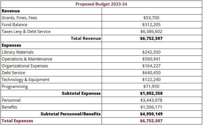Select the $560,941 Operations & Maintenance amount

pos(151,59)
